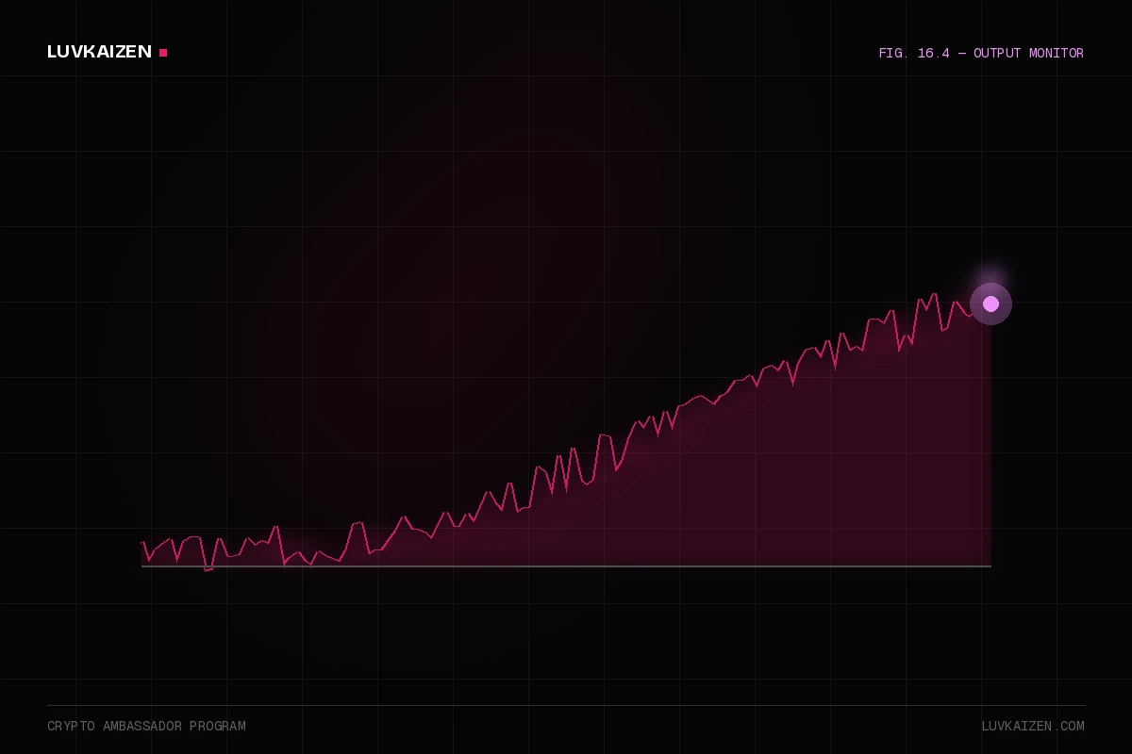Image resolution: width=1132 pixels, height=754 pixels.
Task: Click the CRYPTO AMBASSADOR PROGRAM footer text
Action: pyautogui.click(x=146, y=726)
